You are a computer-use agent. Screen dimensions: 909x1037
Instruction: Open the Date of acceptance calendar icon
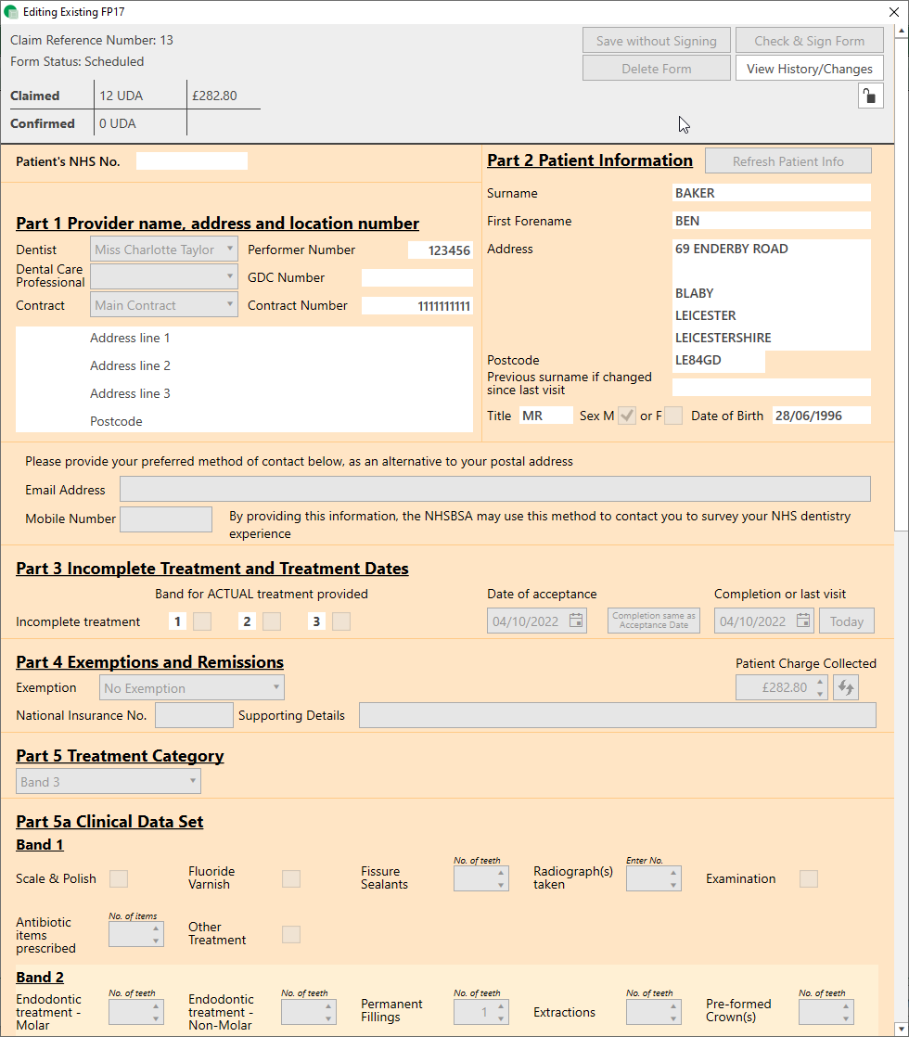pyautogui.click(x=576, y=621)
